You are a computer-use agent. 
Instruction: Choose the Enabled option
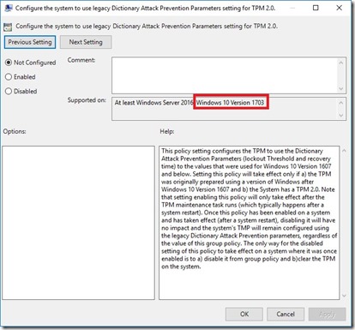(21, 77)
